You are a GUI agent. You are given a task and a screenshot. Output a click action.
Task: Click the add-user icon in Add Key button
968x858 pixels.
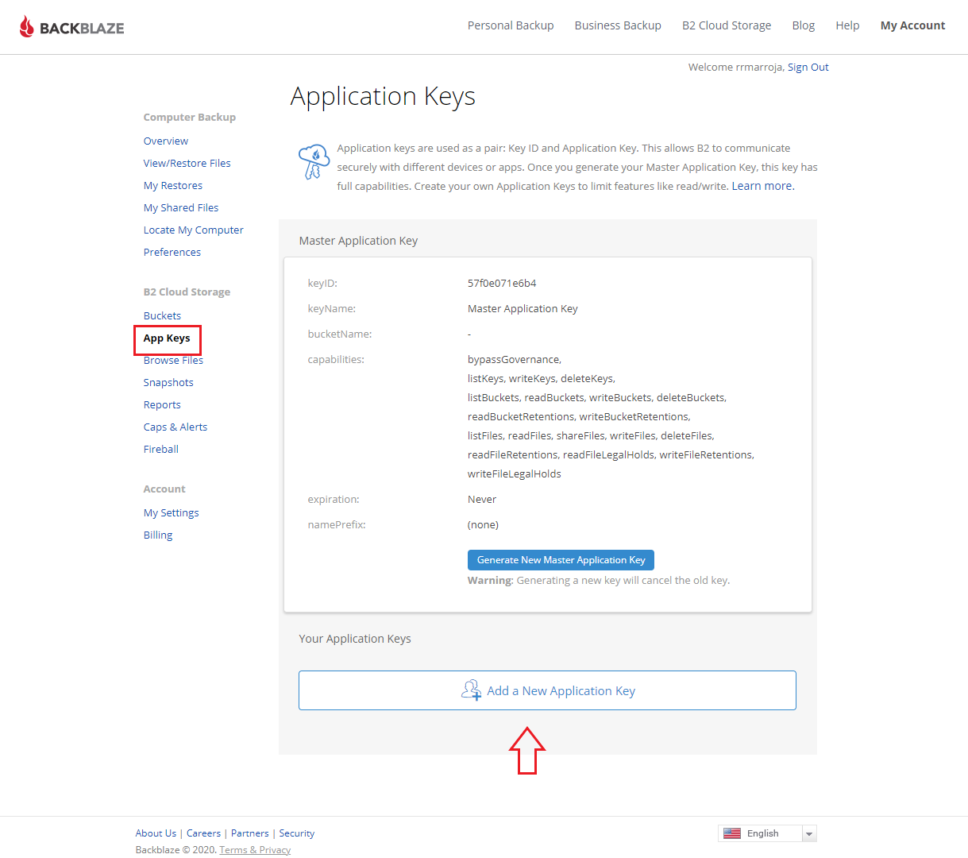tap(472, 690)
